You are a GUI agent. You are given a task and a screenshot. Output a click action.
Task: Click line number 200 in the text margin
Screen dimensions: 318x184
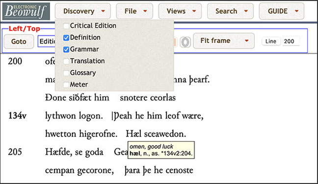pyautogui.click(x=15, y=61)
